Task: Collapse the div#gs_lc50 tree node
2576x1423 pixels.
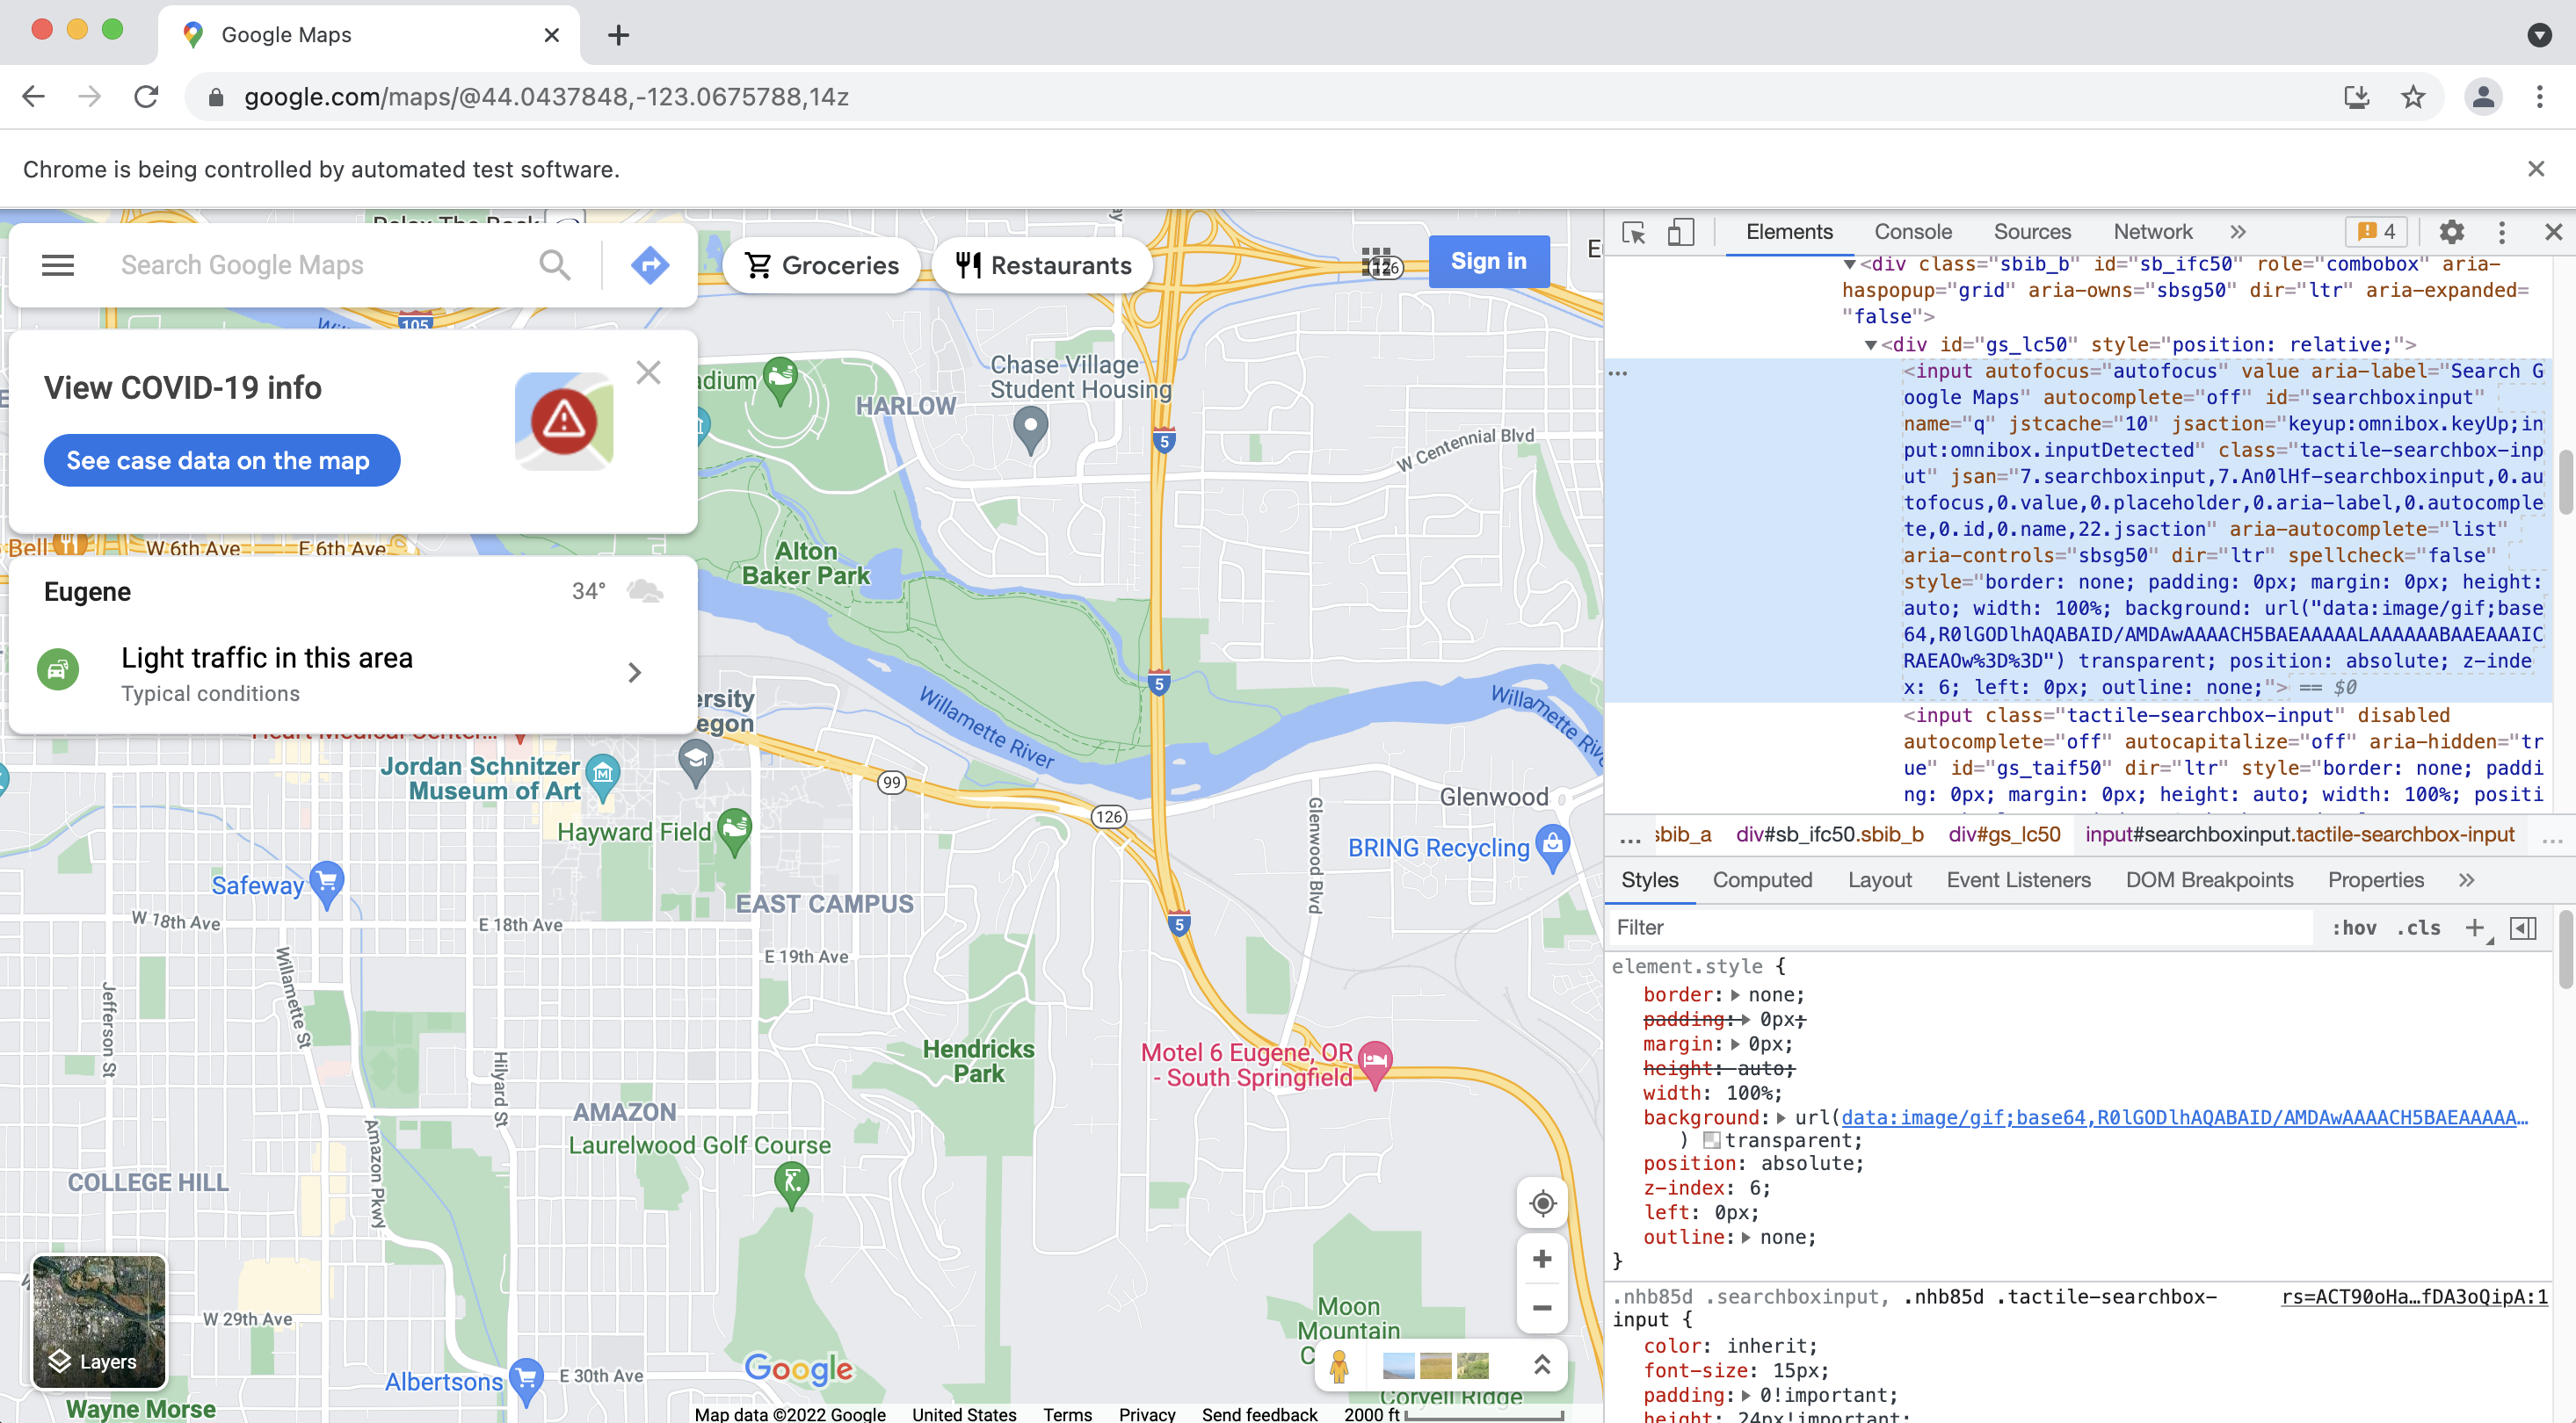Action: click(x=1870, y=344)
